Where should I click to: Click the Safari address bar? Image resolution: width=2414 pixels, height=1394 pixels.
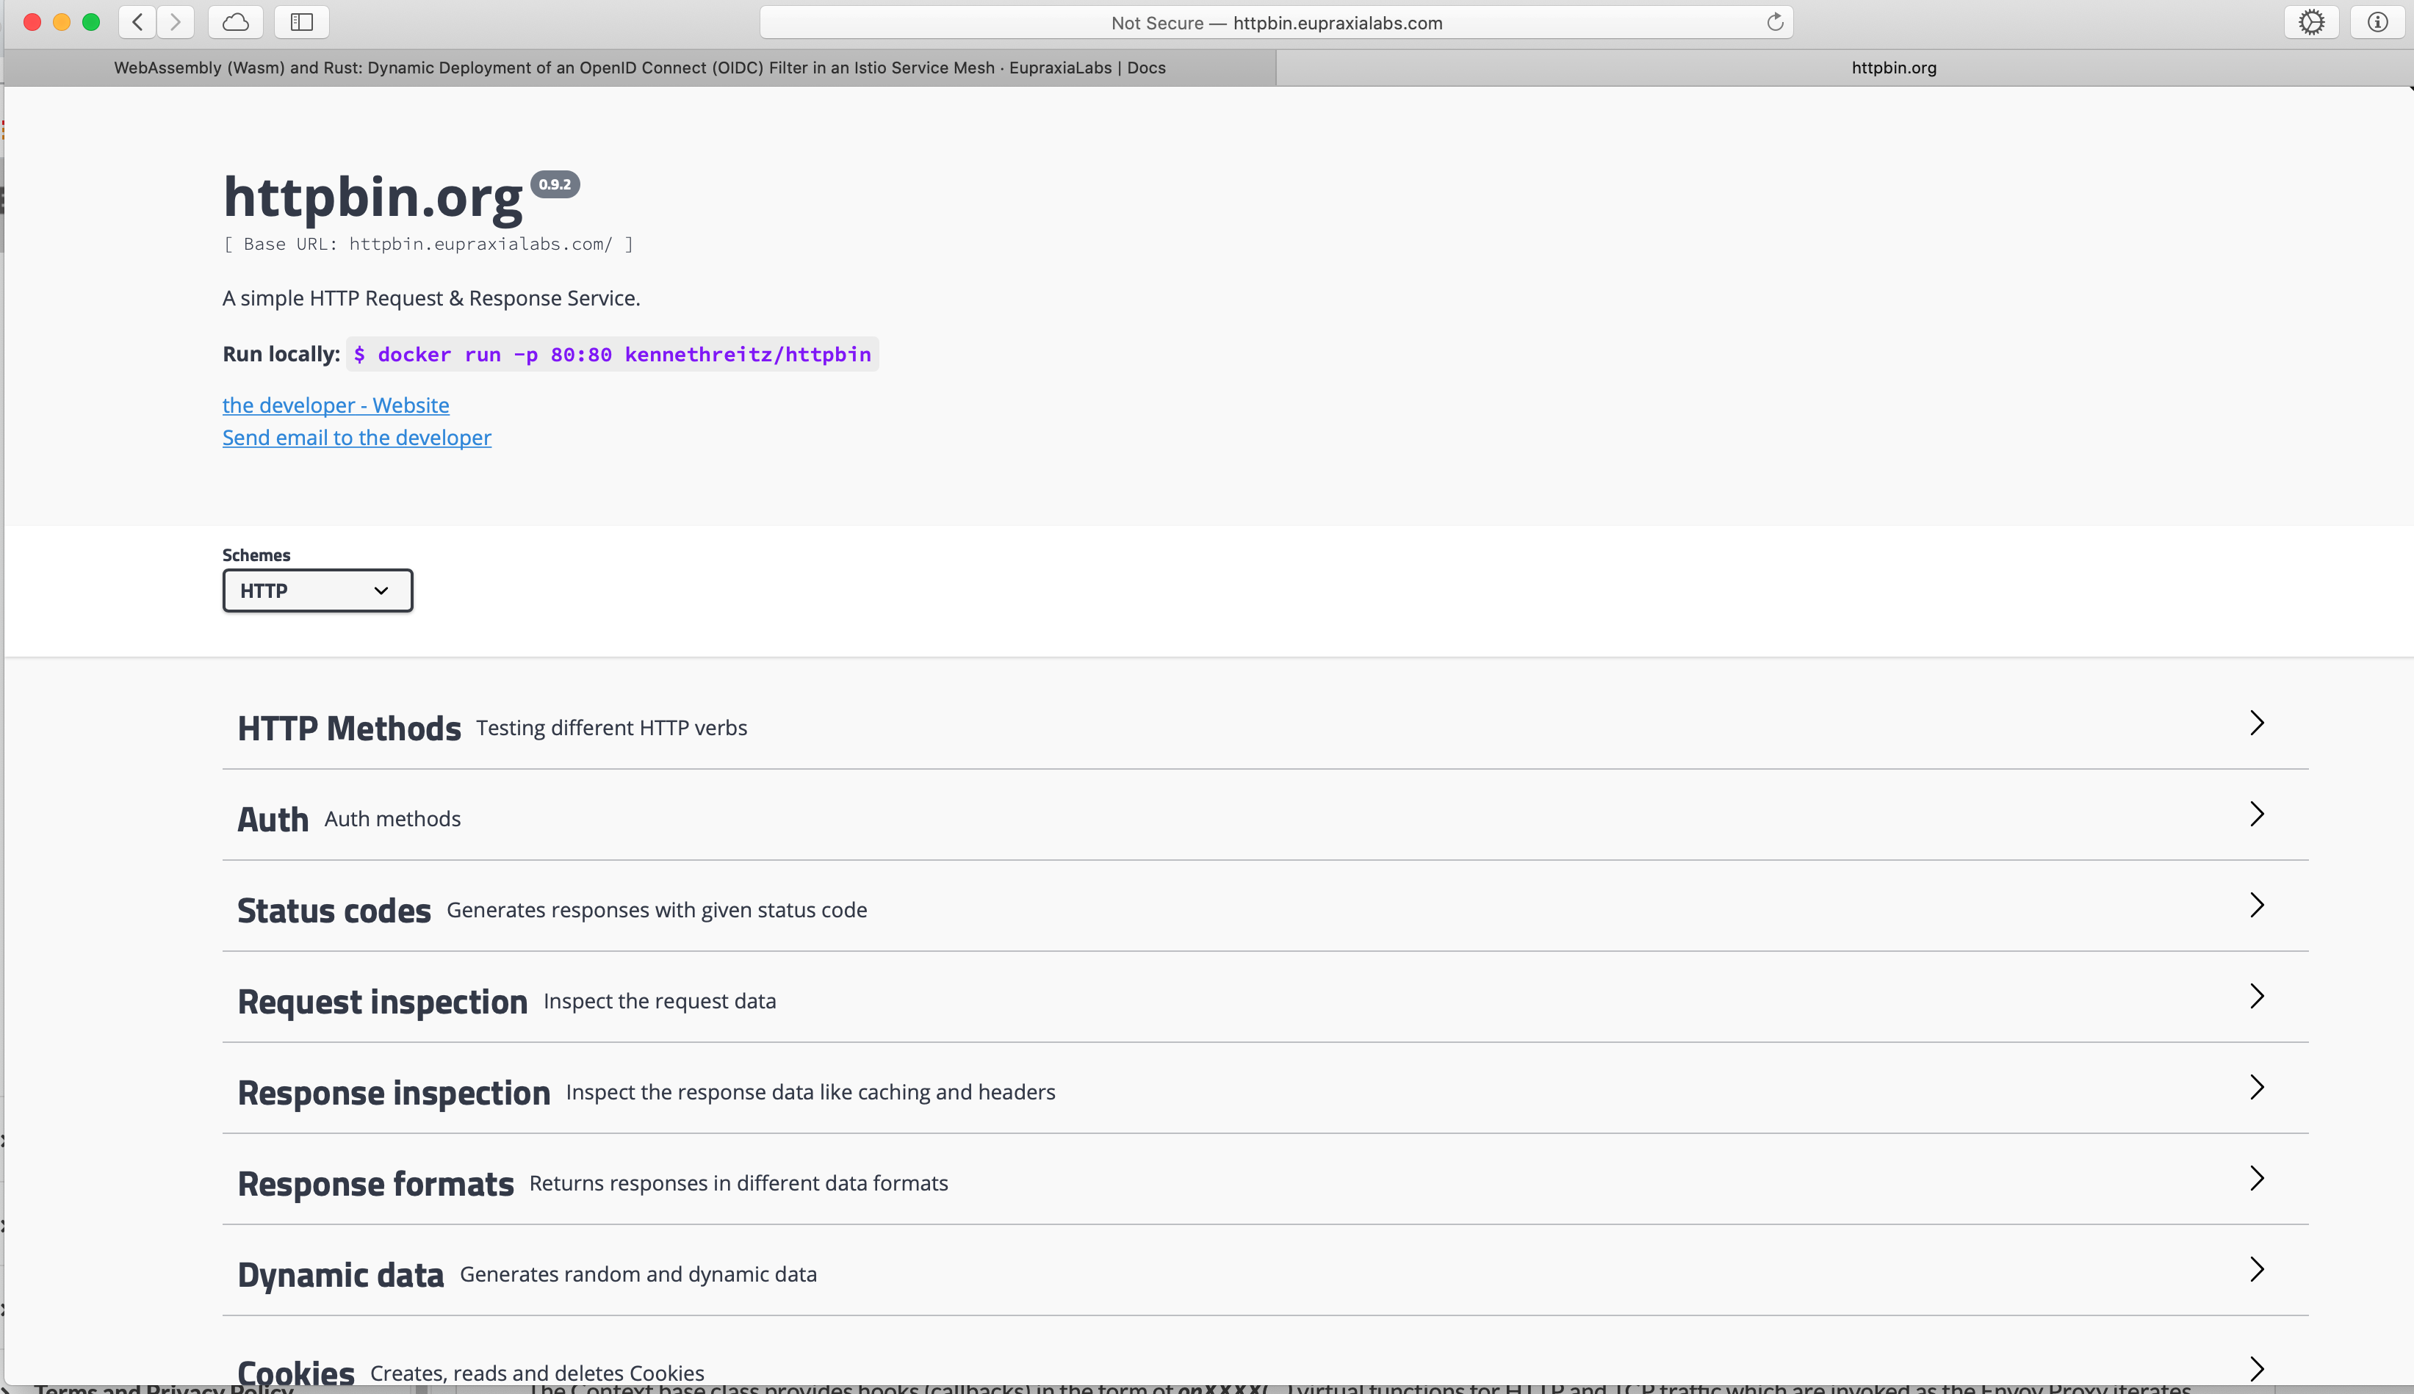click(x=1275, y=22)
